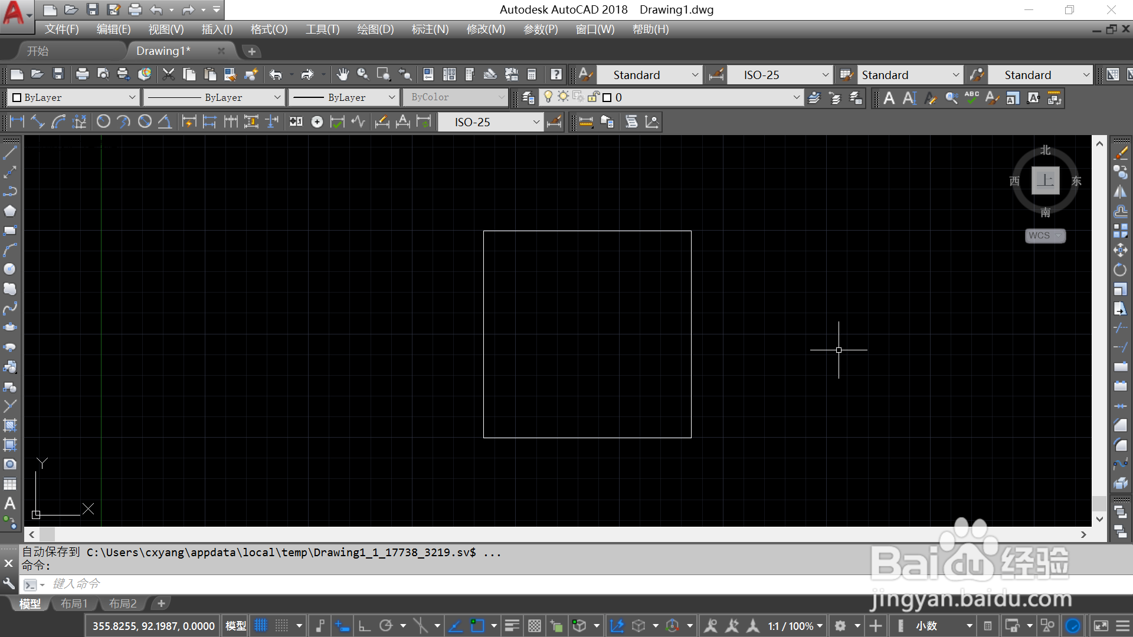1133x637 pixels.
Task: Open the 绘图(D) menu
Action: tap(375, 29)
